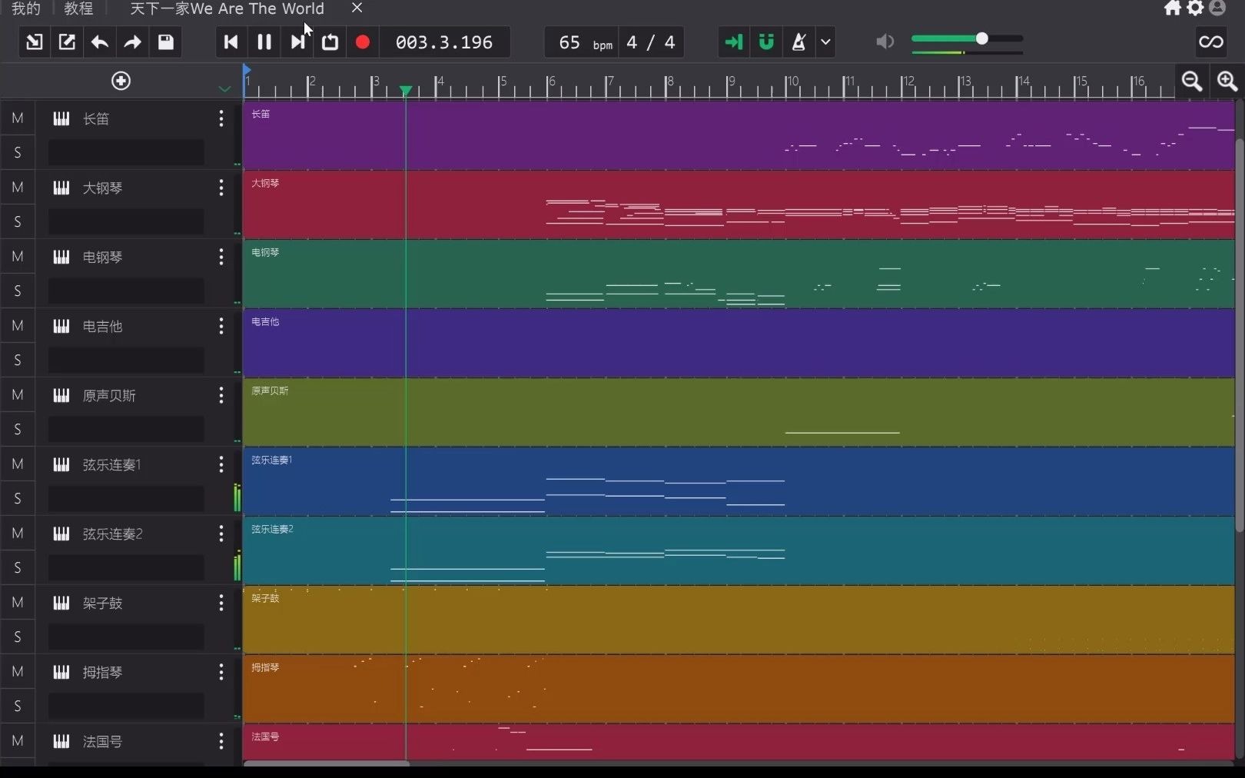Toggle the metronome
Image resolution: width=1245 pixels, height=778 pixels.
tap(799, 42)
